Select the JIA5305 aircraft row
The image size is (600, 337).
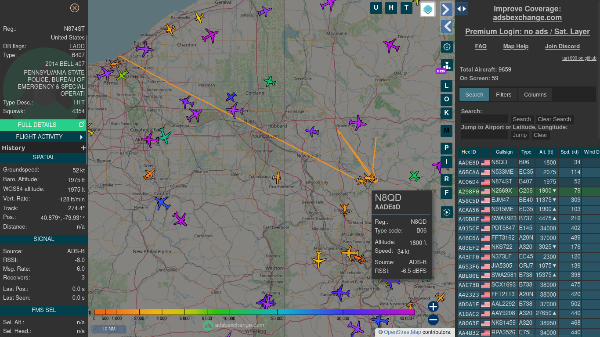click(529, 266)
